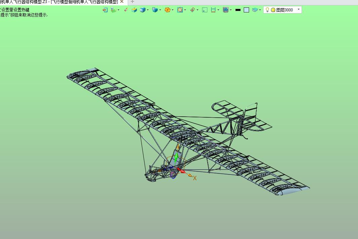Close the 飞行器结构模型 document tab
This screenshot has width=358, height=239.
122,2
